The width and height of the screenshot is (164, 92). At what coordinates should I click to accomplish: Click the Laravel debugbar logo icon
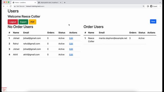[x=4, y=90]
